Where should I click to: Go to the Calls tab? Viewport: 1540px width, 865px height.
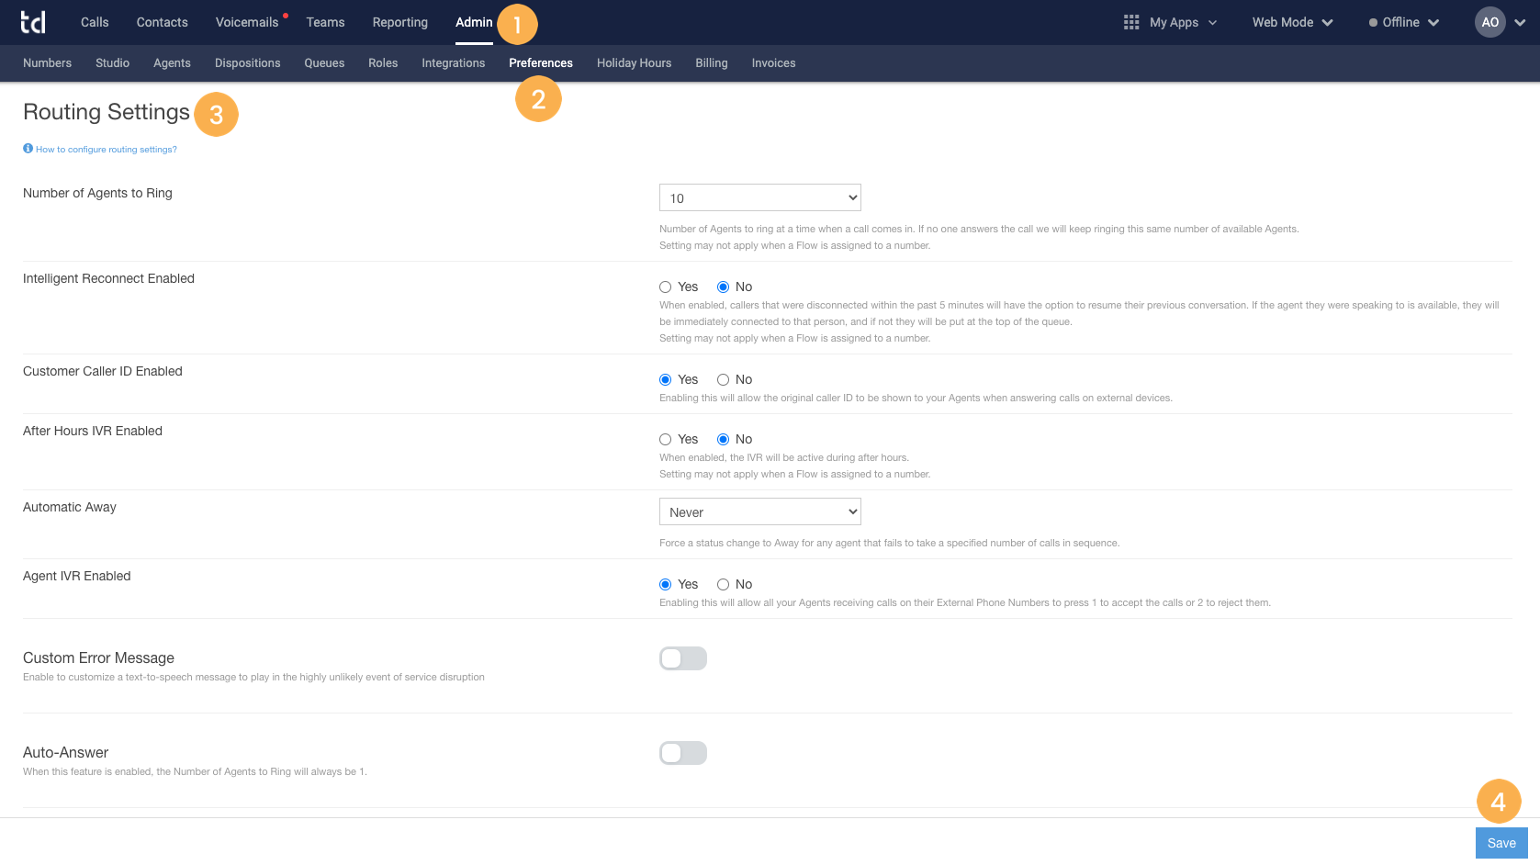coord(95,22)
